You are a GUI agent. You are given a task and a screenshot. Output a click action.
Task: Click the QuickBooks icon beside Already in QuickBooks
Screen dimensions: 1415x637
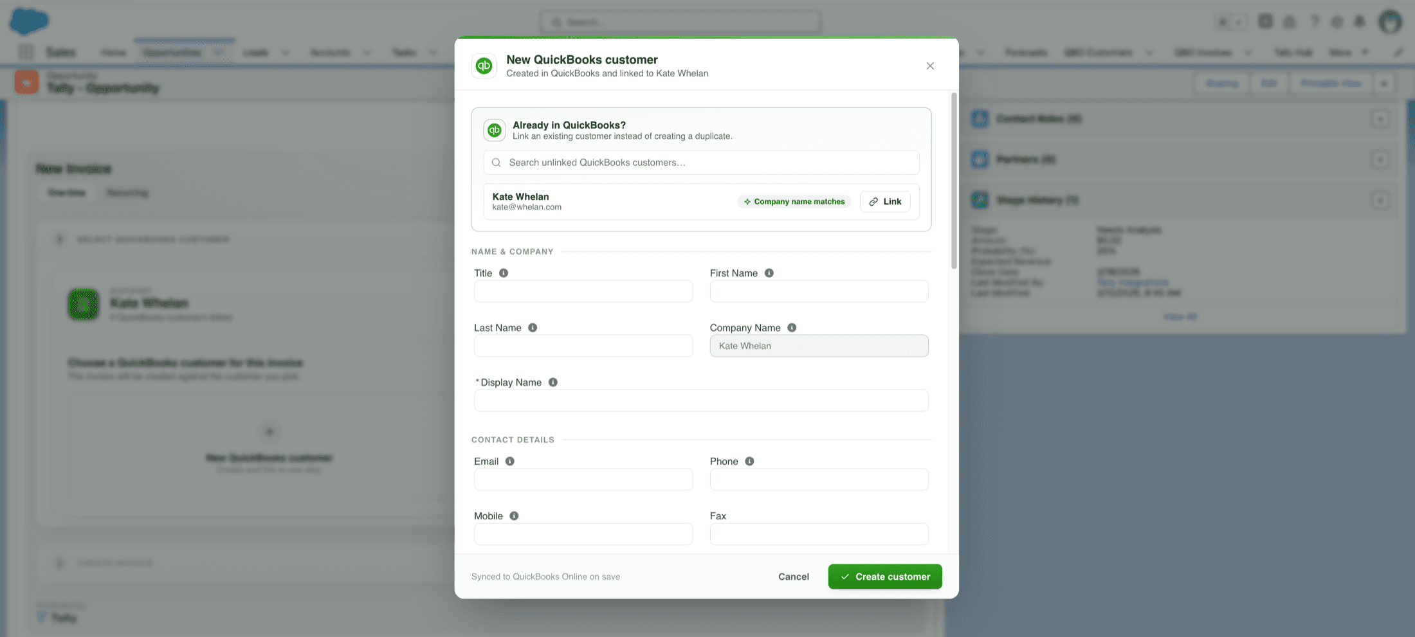coord(494,130)
